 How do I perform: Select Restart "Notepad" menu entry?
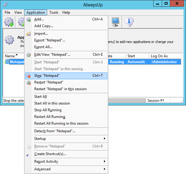click(66, 82)
